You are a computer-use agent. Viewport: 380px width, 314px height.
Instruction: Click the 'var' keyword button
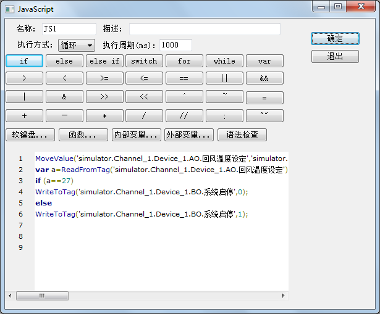point(264,60)
